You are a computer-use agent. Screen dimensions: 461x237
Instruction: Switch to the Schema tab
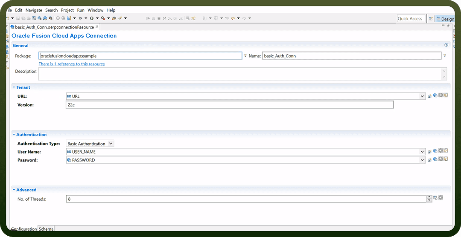click(x=46, y=229)
